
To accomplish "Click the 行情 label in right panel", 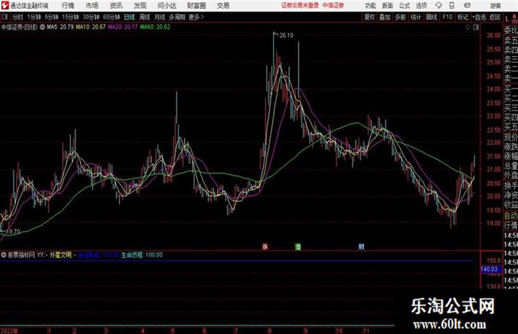I will tap(511, 225).
